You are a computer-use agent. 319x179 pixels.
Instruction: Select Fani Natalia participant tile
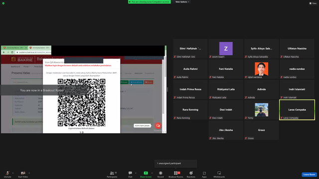[x=226, y=69]
